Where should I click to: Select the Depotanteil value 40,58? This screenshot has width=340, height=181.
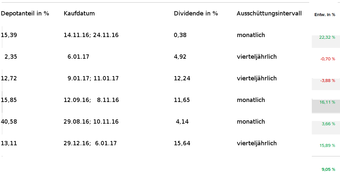pos(9,122)
